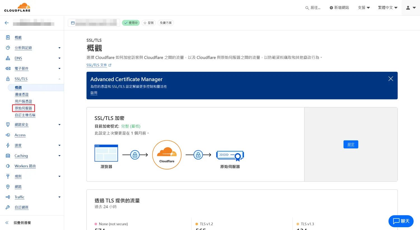
Task: Open the user account menu icon
Action: point(410,8)
